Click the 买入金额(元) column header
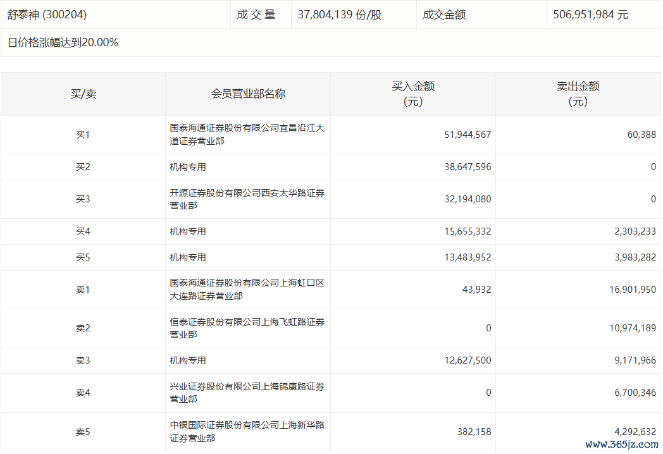 [413, 94]
